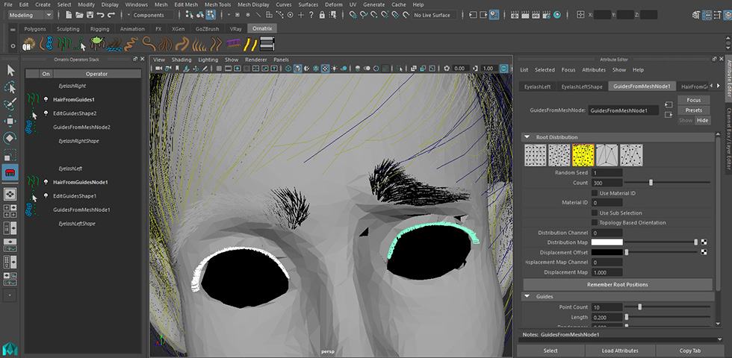The height and width of the screenshot is (358, 732).
Task: Click the Remember Root Positions button
Action: click(617, 284)
